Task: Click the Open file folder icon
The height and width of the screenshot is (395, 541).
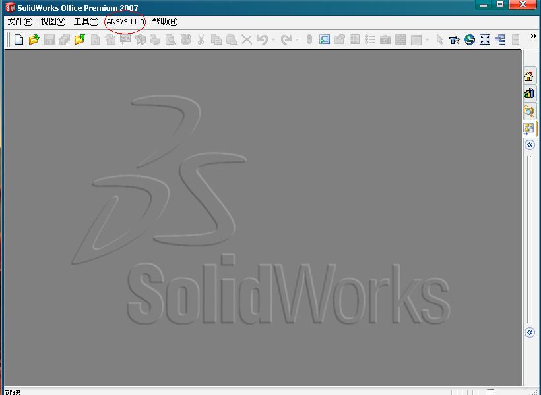Action: click(x=34, y=39)
